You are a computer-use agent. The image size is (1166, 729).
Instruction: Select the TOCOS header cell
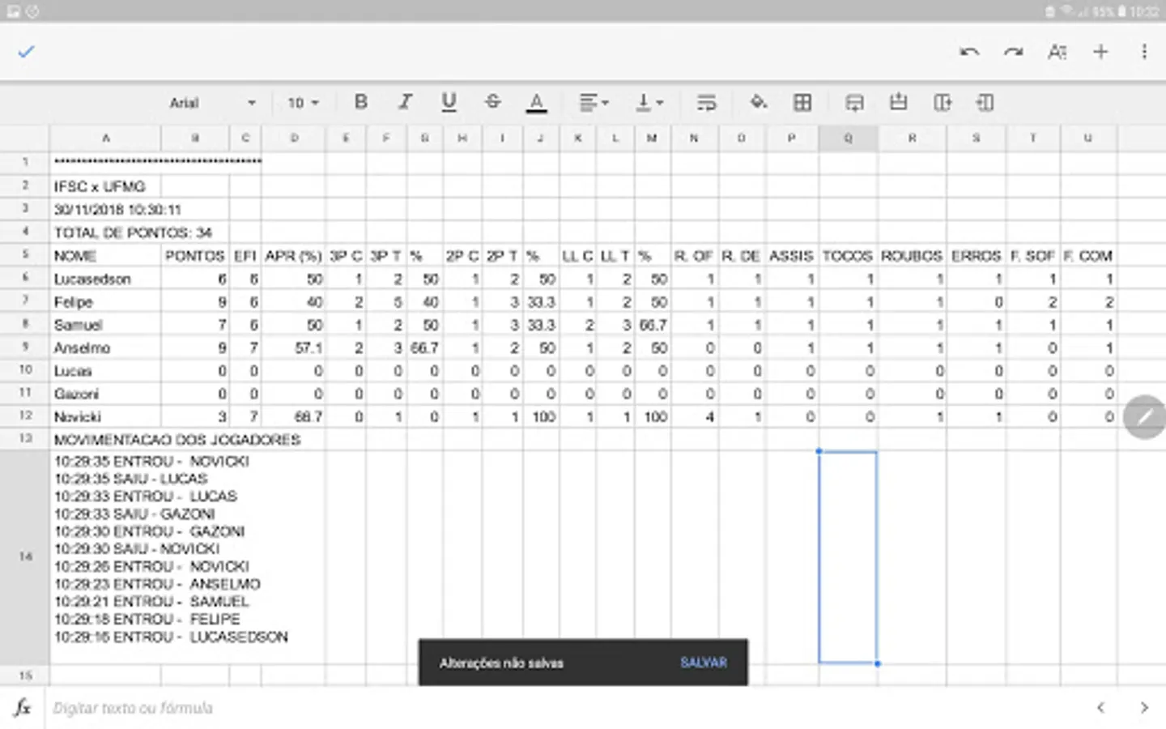coord(848,256)
